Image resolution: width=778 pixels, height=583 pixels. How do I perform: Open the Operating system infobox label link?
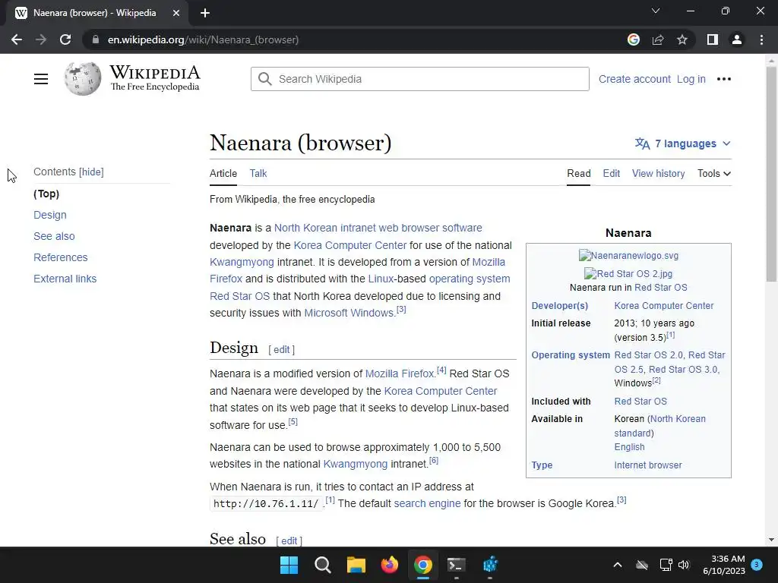click(x=571, y=355)
